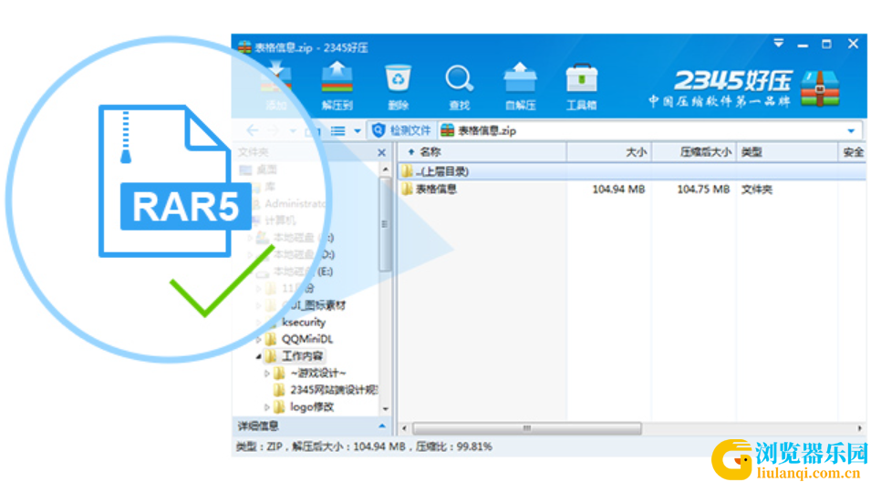The image size is (881, 482).
Task: Click the 2345好压 logo books icon
Action: 820,88
